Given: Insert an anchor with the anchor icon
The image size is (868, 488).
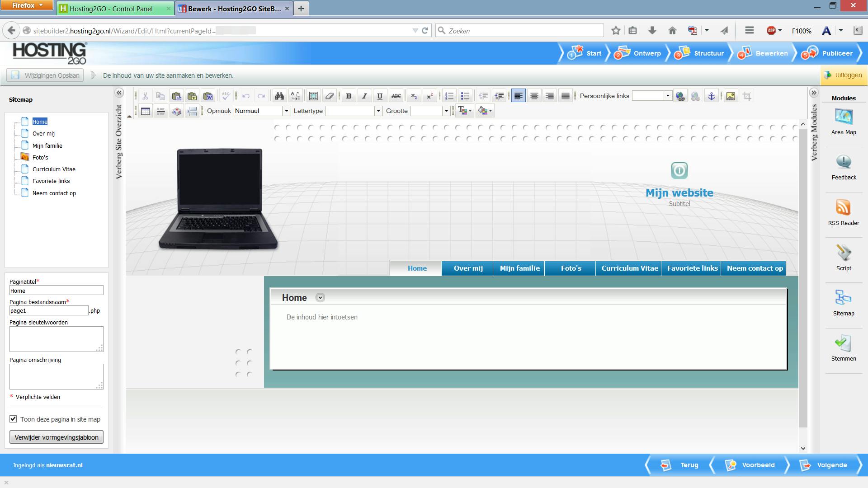Looking at the screenshot, I should tap(711, 96).
